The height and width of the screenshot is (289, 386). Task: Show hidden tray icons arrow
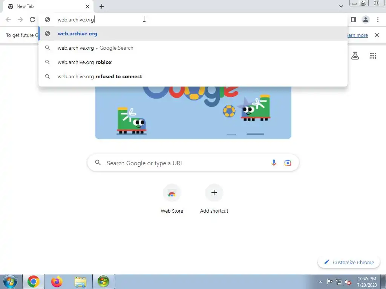tap(320, 282)
